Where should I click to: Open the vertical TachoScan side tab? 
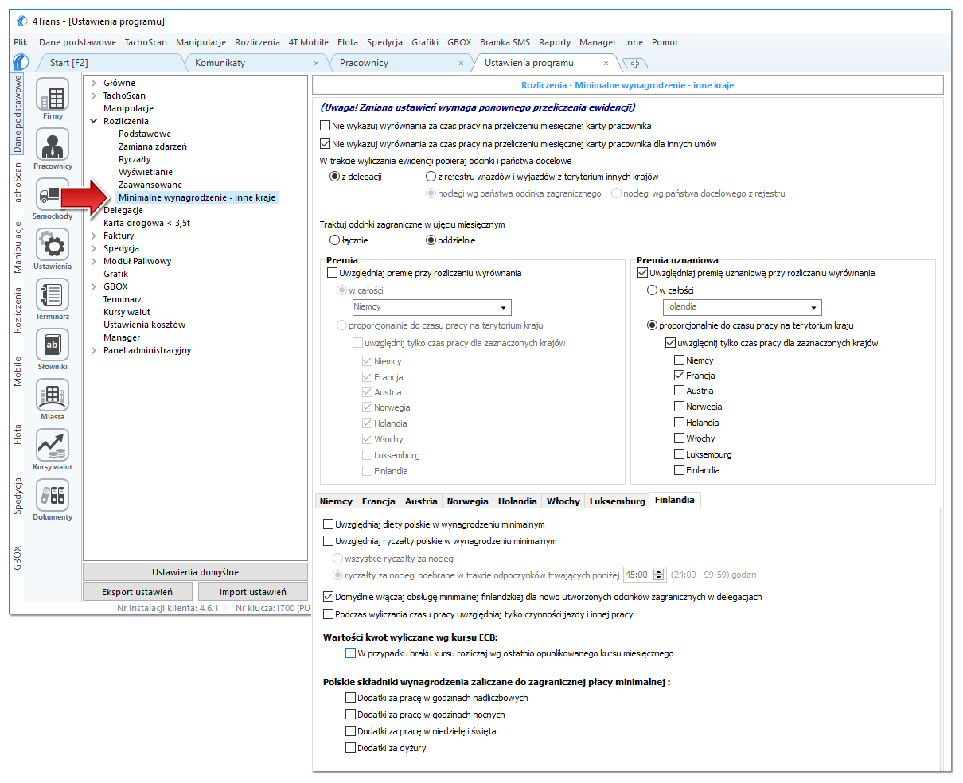(x=18, y=185)
